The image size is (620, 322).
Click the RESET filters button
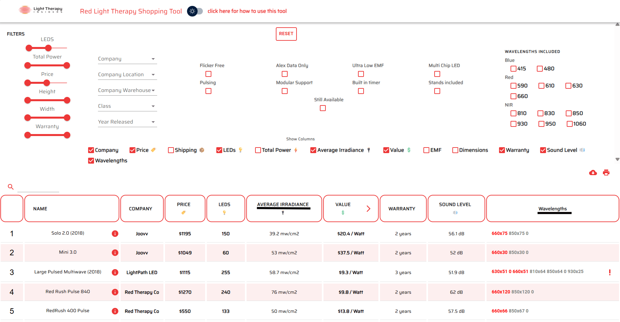[286, 34]
